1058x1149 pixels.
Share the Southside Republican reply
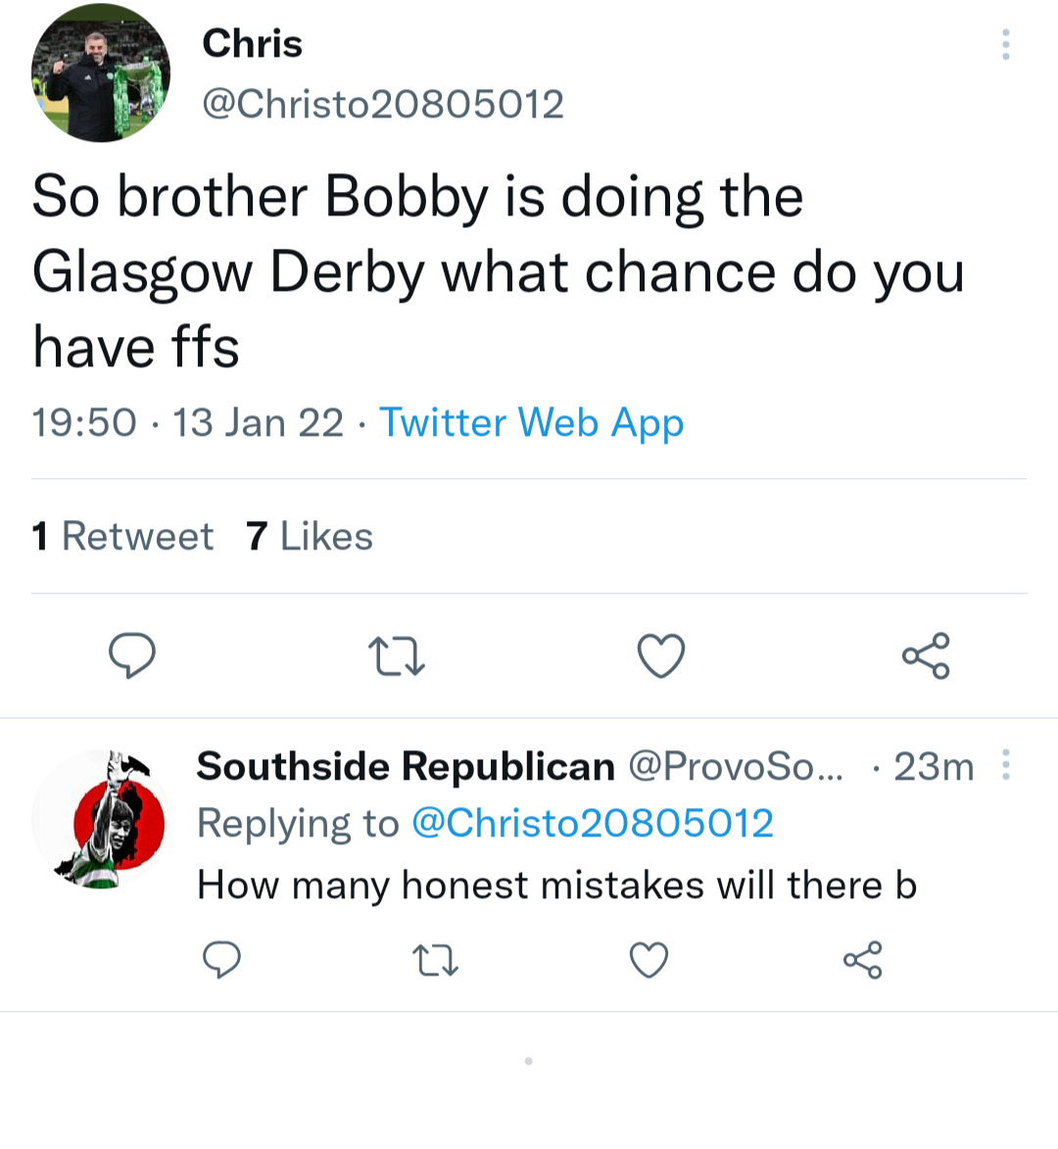863,960
